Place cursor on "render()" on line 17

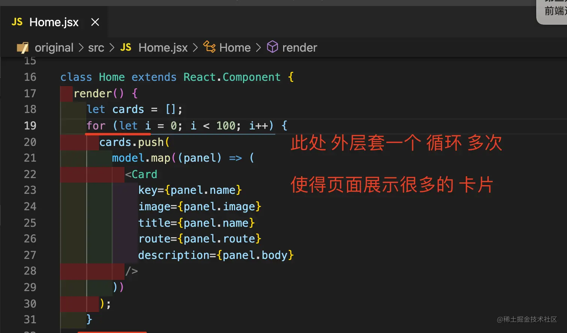pyautogui.click(x=99, y=93)
